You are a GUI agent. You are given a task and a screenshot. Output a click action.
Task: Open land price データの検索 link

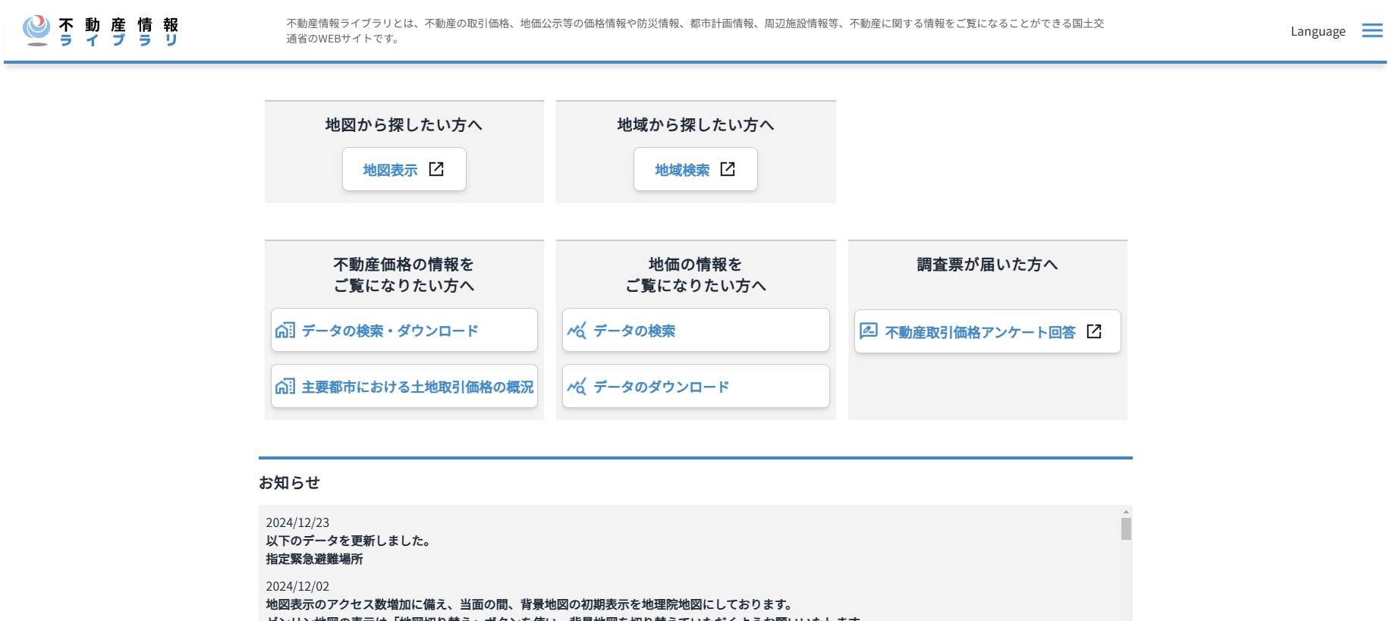tap(696, 330)
